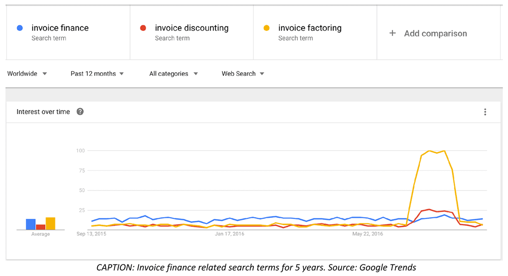Viewport: 508px width, 276px height.
Task: Select the invoice finance search term
Action: click(60, 28)
